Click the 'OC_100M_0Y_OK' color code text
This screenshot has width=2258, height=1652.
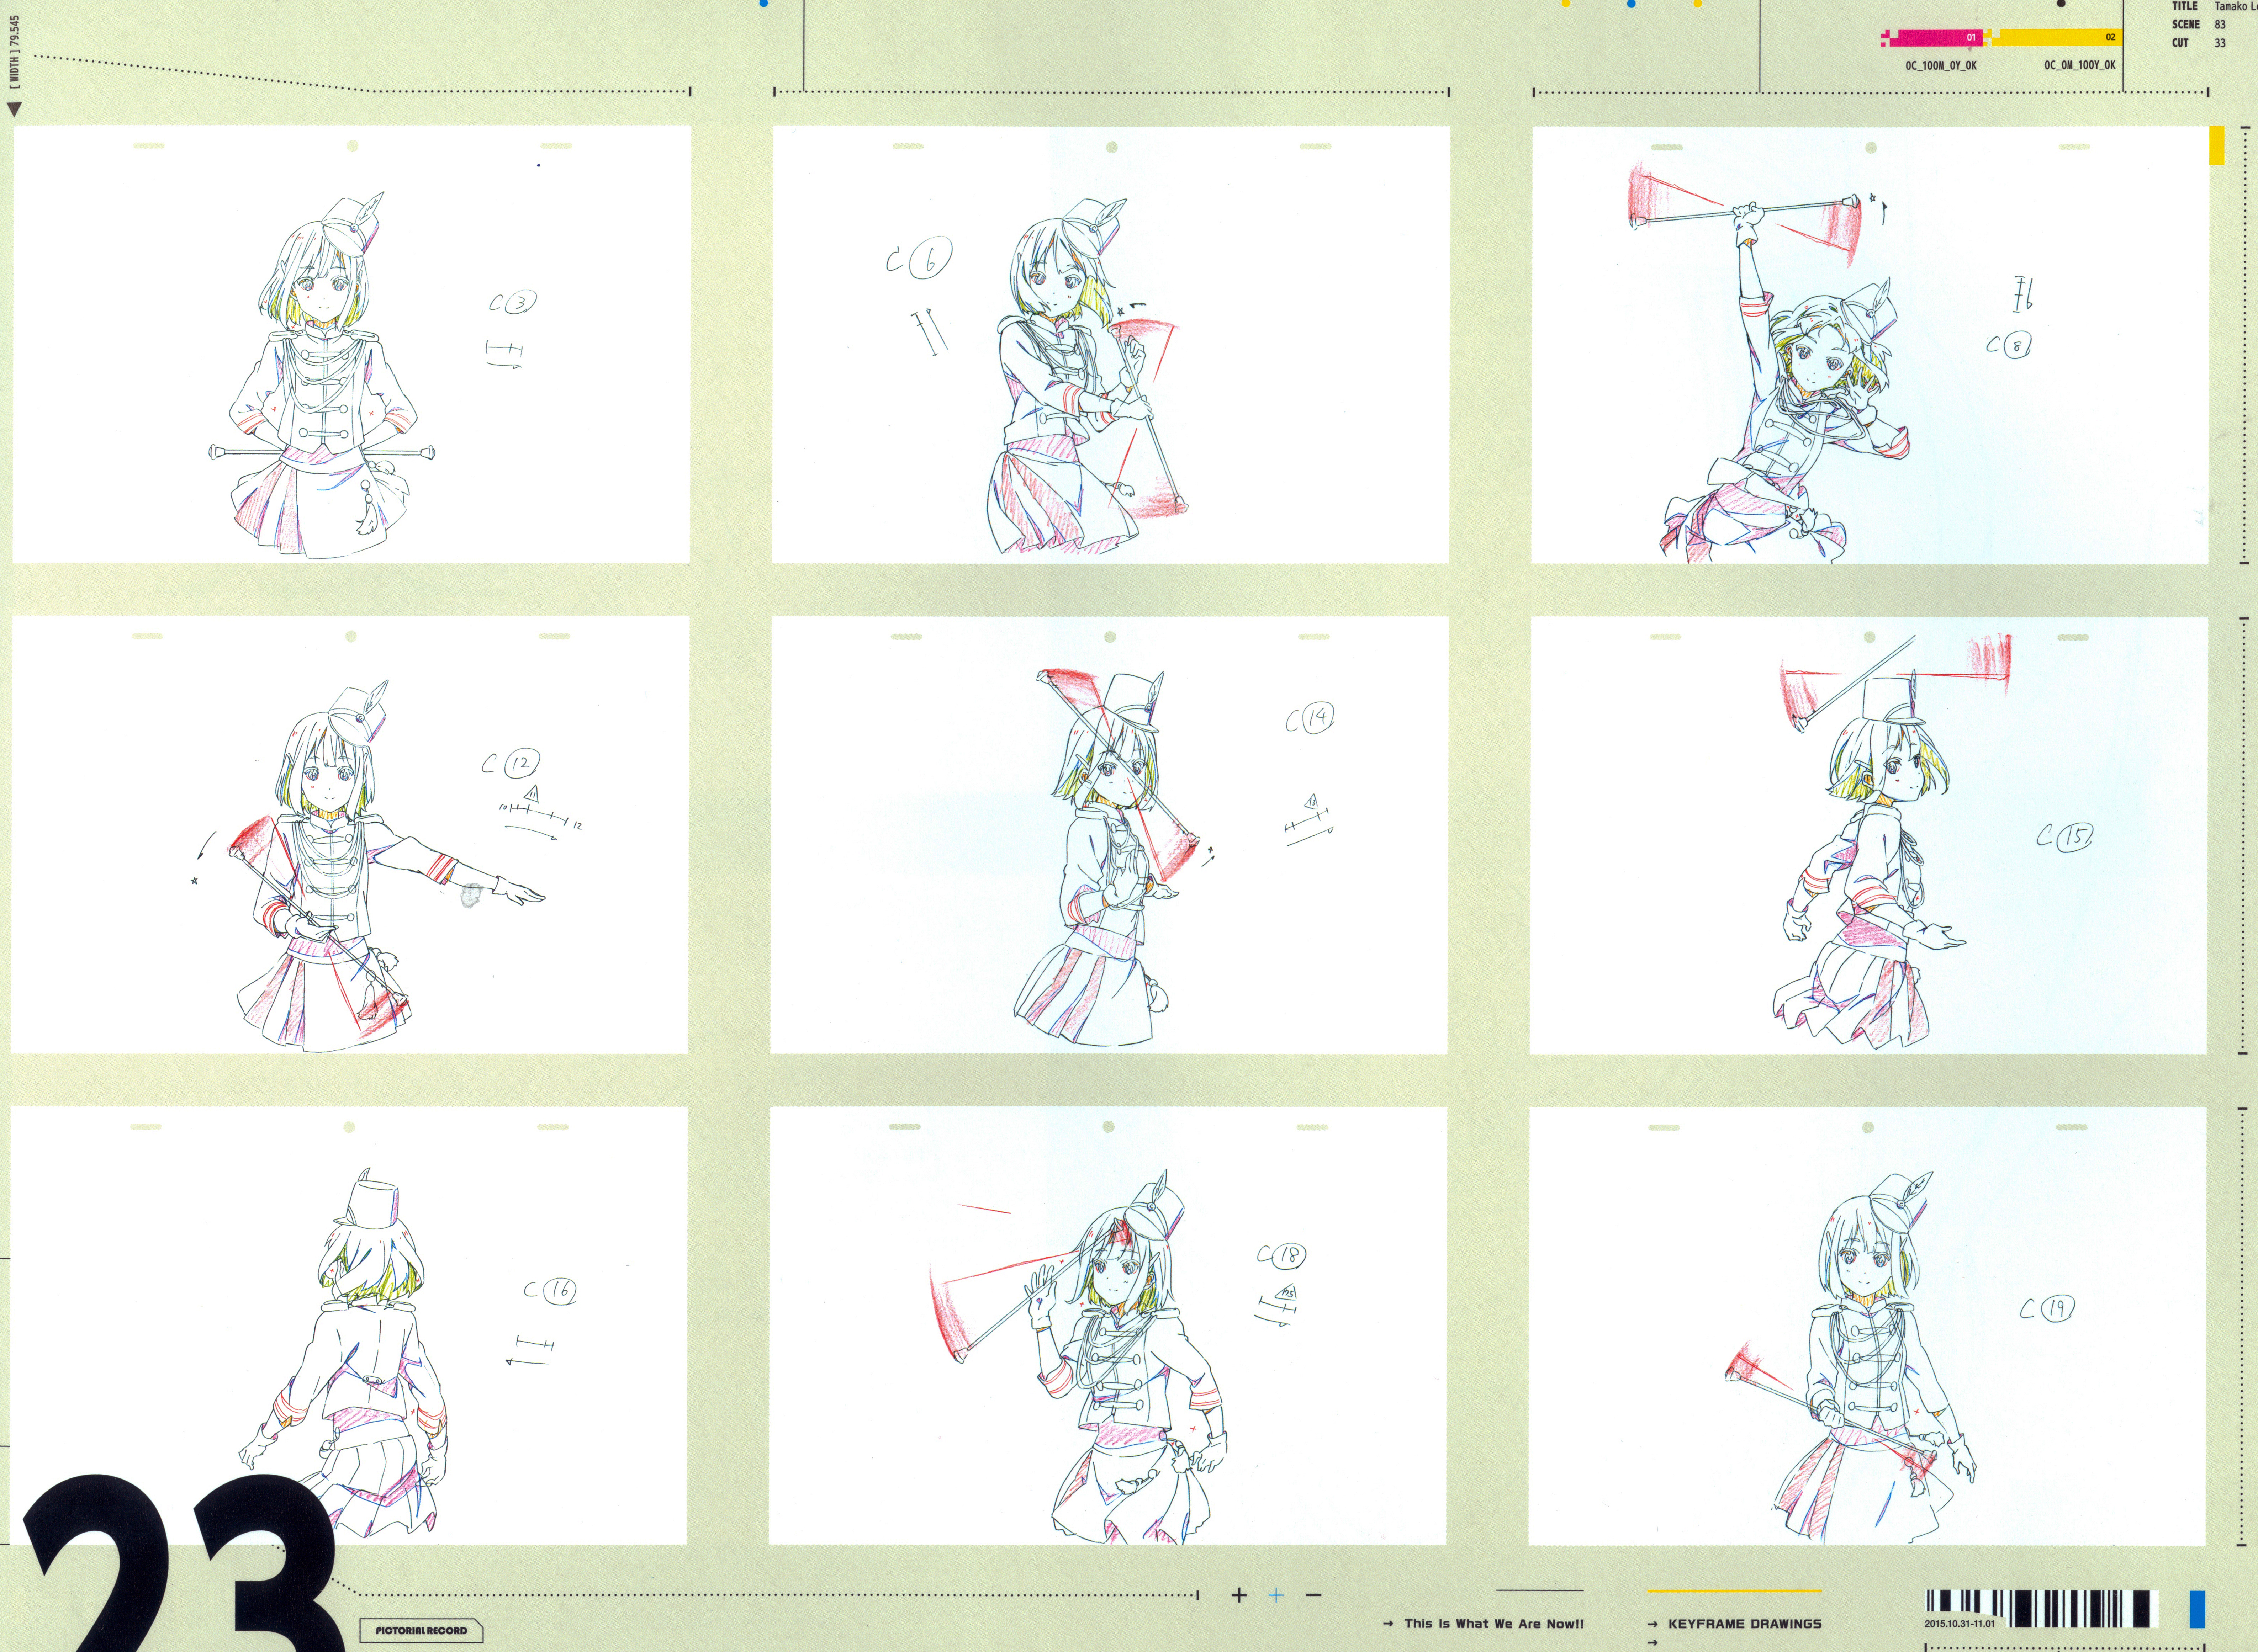tap(1941, 66)
